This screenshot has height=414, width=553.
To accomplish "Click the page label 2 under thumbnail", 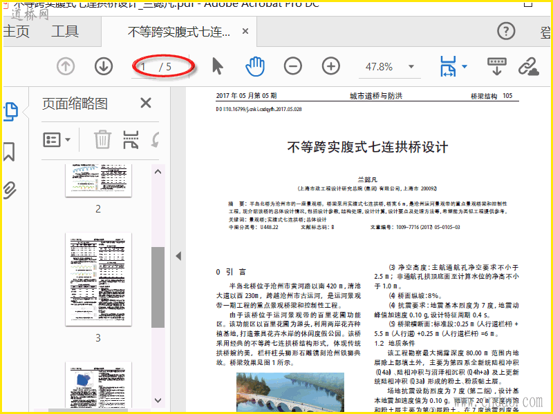I will [x=98, y=209].
